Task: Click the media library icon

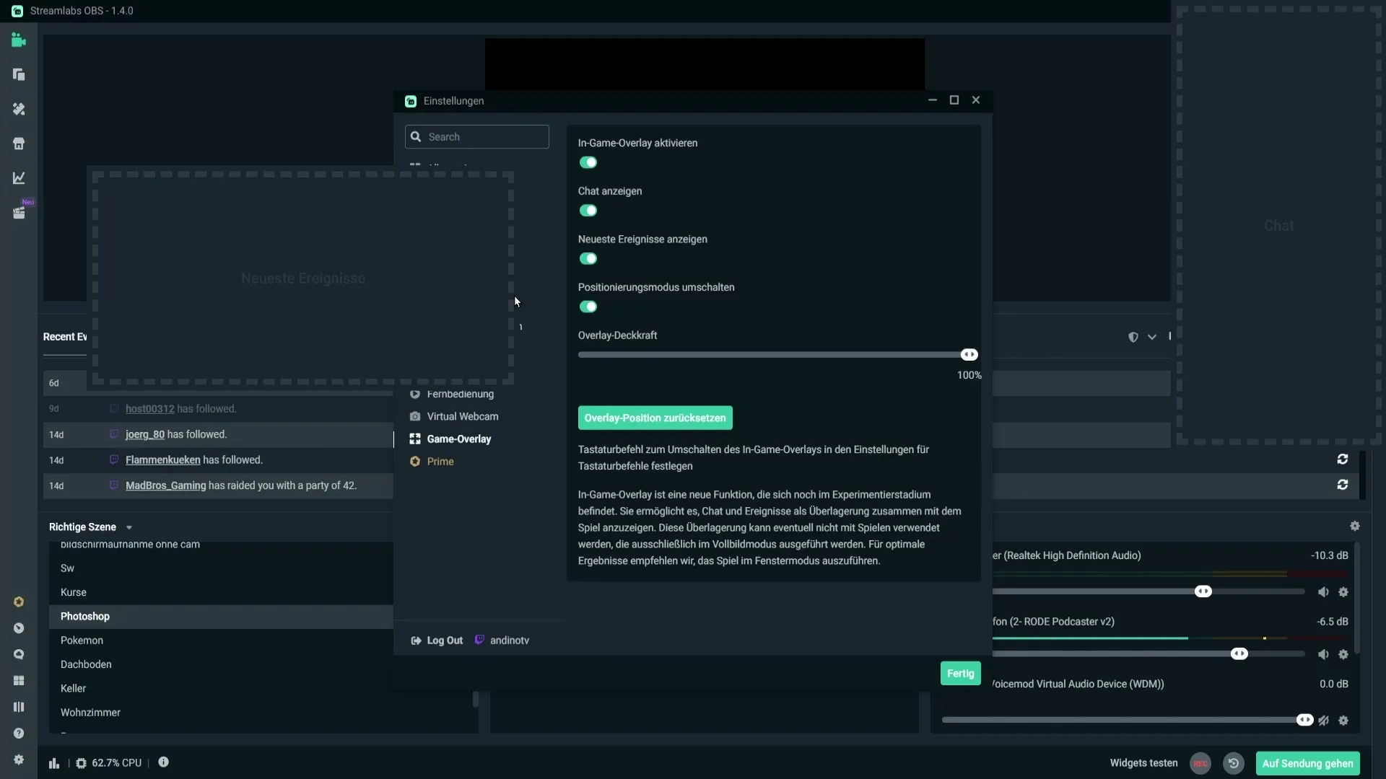Action: point(18,211)
